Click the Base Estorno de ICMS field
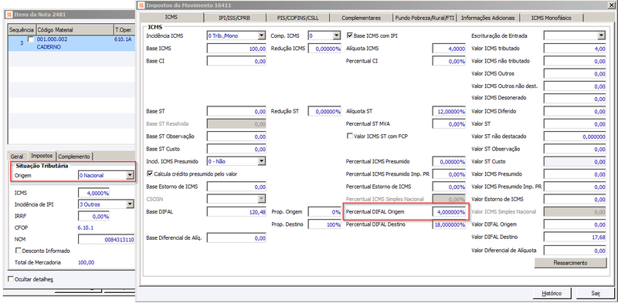The image size is (618, 303). 236,187
